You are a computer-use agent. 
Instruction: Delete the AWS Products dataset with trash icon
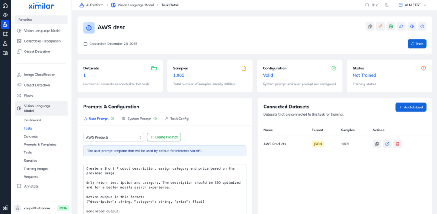click(x=398, y=144)
